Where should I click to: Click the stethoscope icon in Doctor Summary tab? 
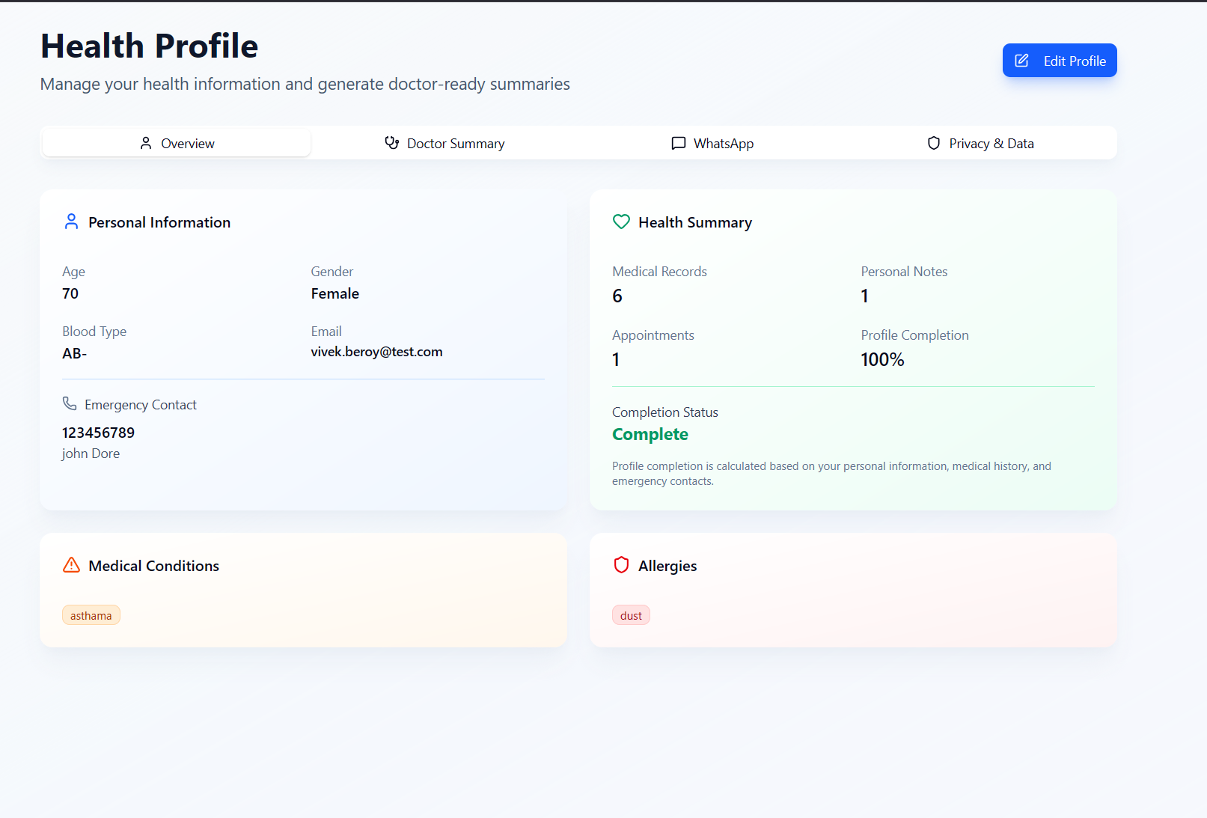[391, 143]
